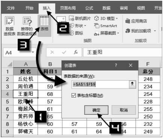Select column F header
This screenshot has width=163, height=138.
(148, 64)
